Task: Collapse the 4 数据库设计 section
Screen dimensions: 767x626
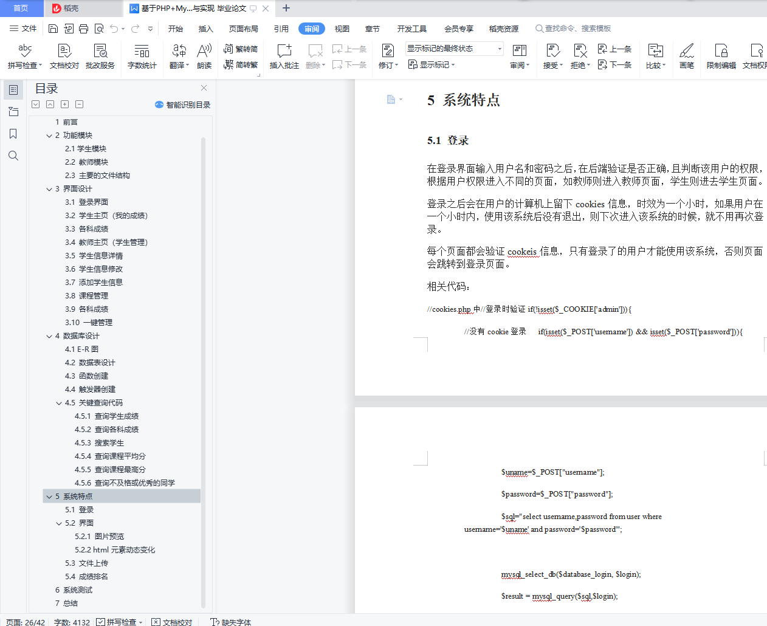Action: (49, 335)
